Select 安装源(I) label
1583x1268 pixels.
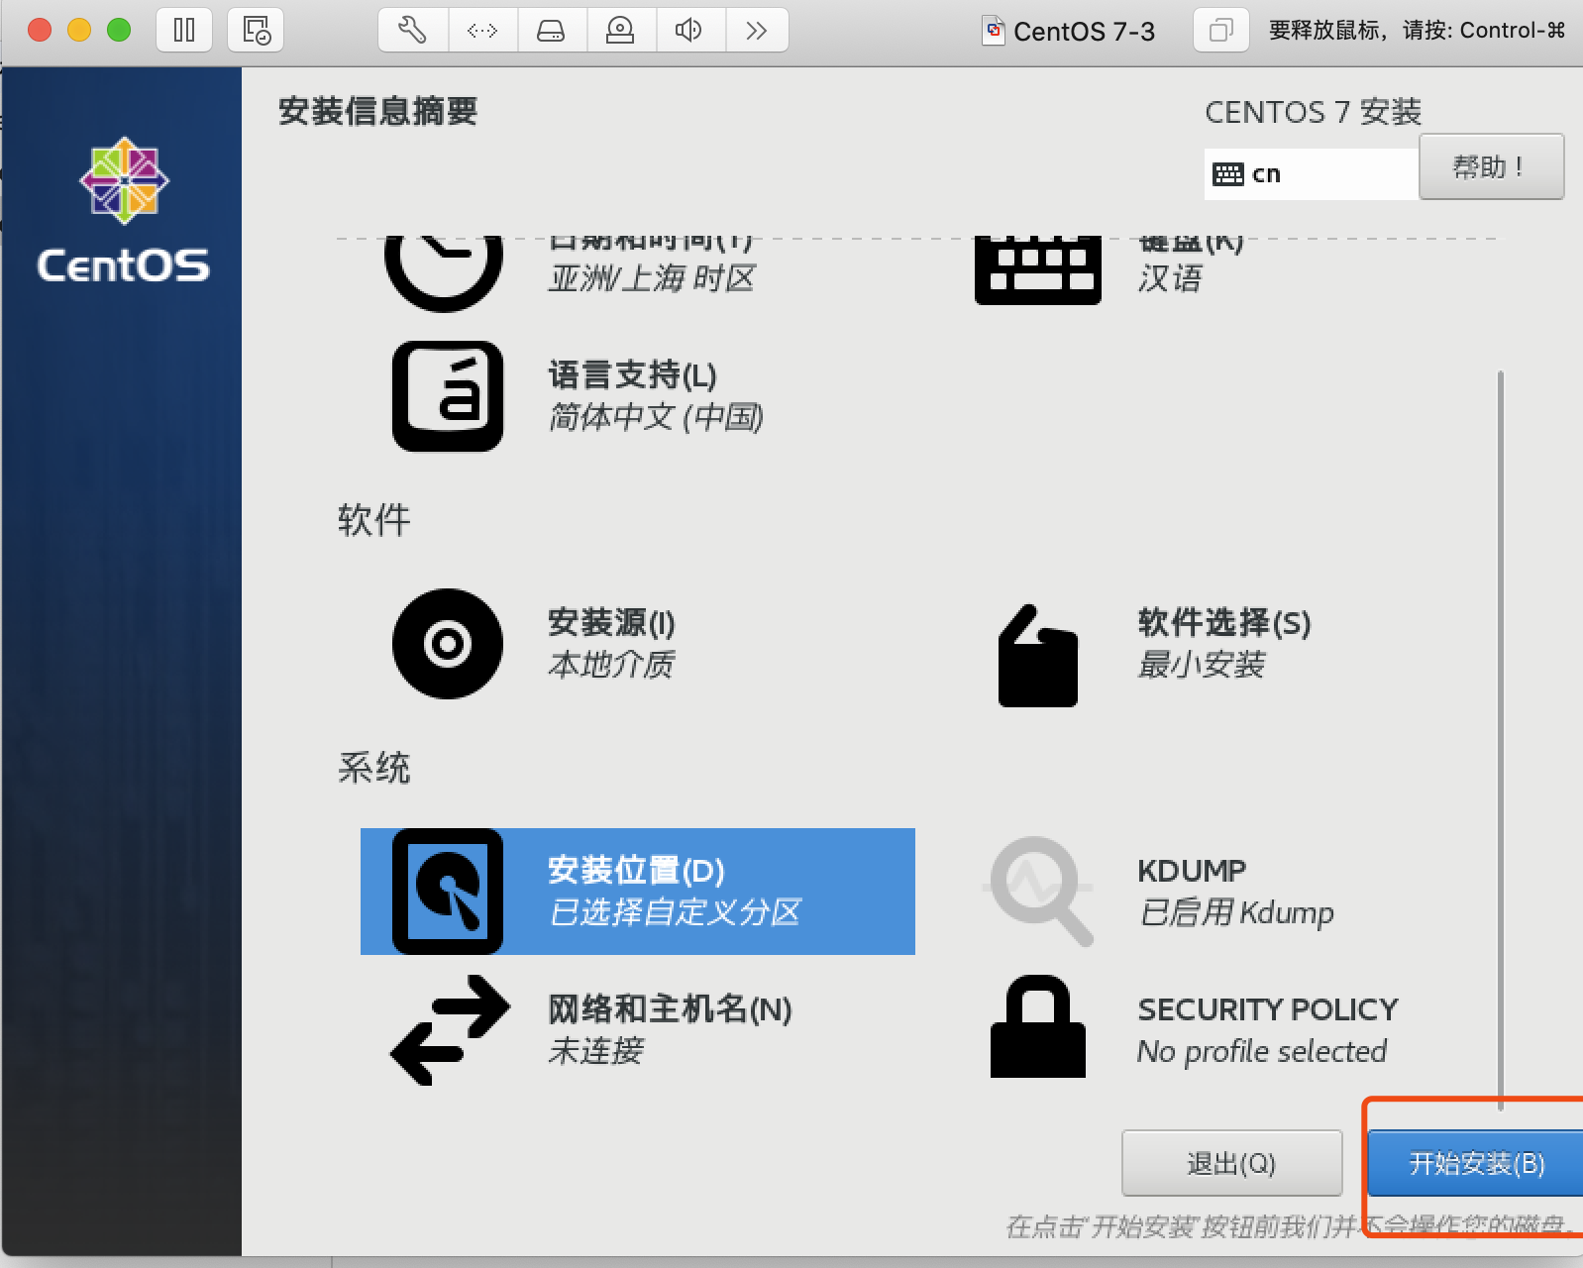tap(611, 623)
